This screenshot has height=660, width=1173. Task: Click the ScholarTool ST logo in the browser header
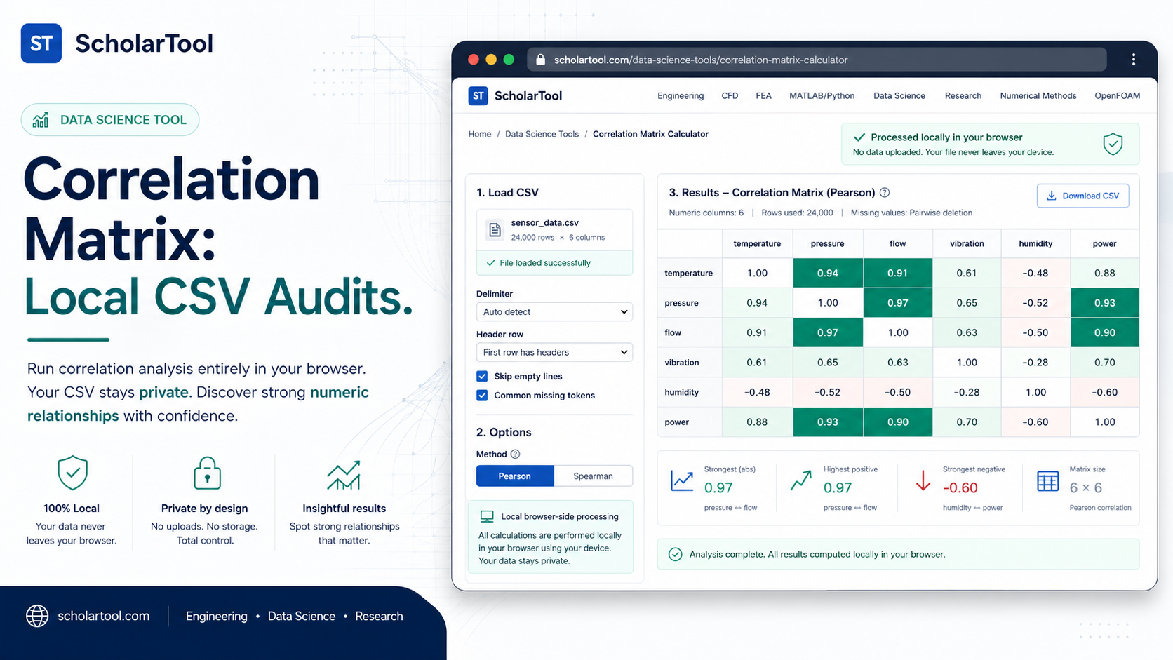coord(478,96)
